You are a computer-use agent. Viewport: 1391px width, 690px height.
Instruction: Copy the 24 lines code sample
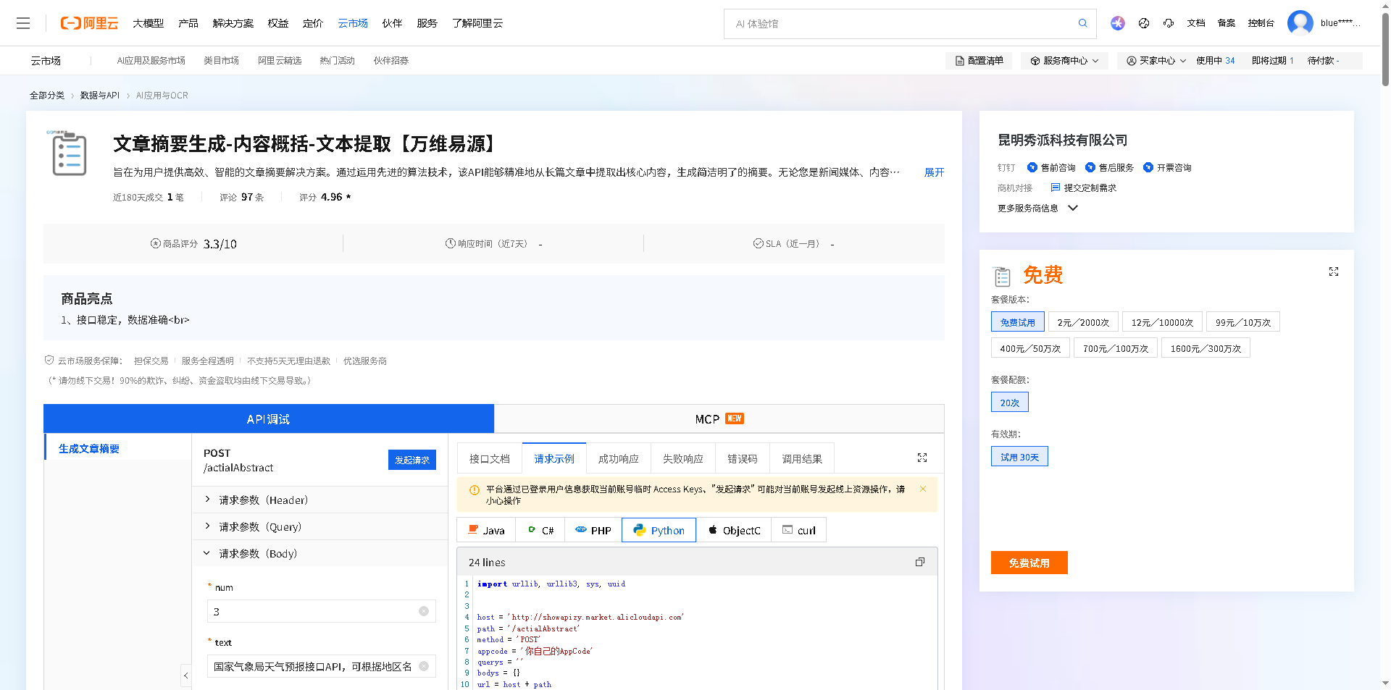[920, 562]
